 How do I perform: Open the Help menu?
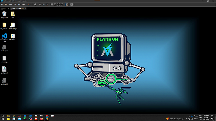(23, 5)
